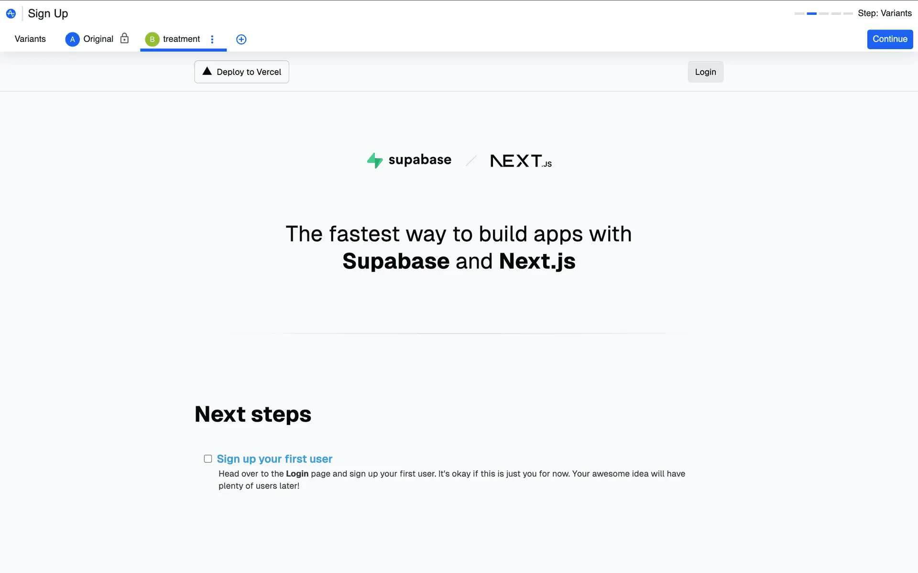Click the lock icon beside Original

coord(124,38)
